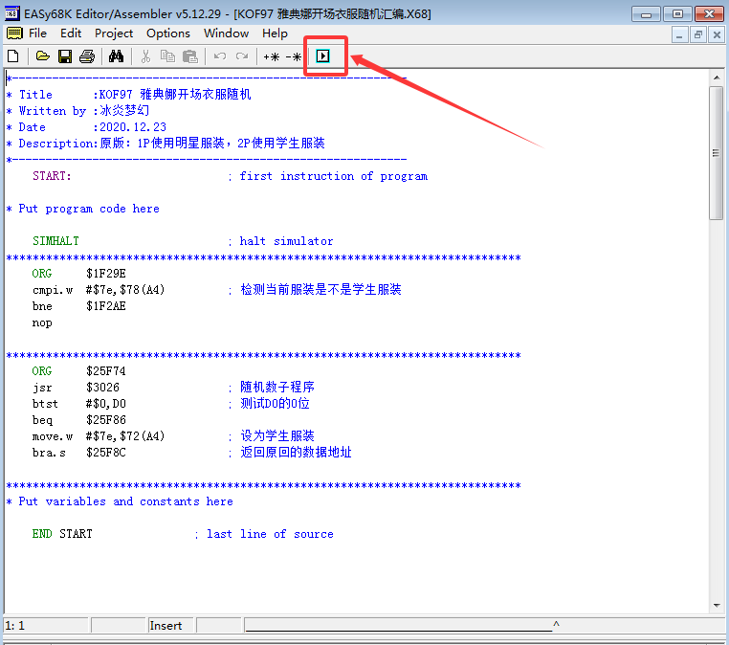Create a new file with toolbar icon
729x645 pixels.
click(x=13, y=56)
